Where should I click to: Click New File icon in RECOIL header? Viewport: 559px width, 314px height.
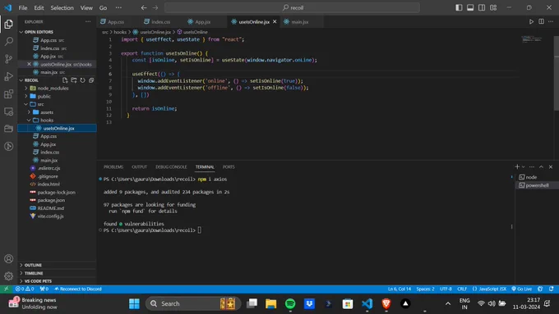65,80
